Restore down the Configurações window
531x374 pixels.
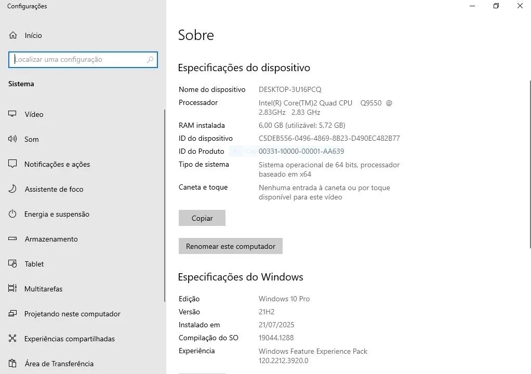point(496,6)
